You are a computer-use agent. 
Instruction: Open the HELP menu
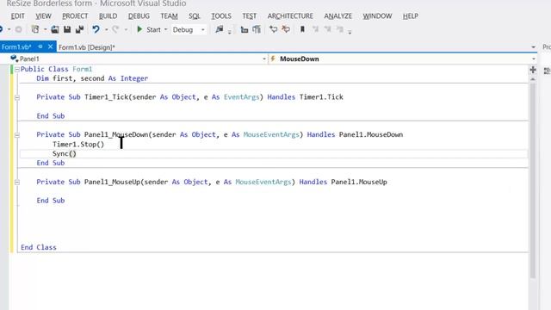411,15
